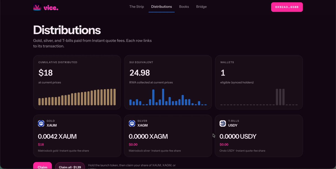The image size is (336, 169).
Task: Open the Bridge tab
Action: tap(201, 7)
